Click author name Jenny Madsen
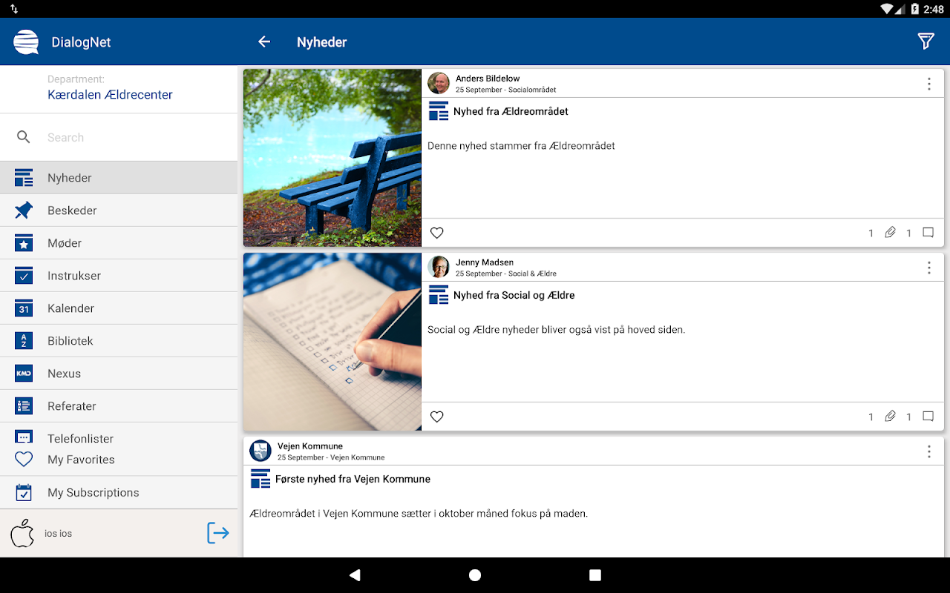Image resolution: width=950 pixels, height=593 pixels. tap(485, 262)
